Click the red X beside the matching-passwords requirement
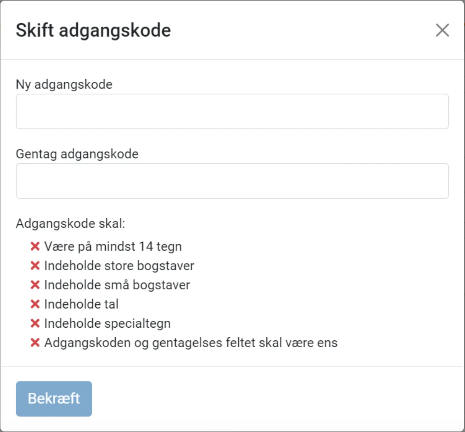This screenshot has height=432, width=465. point(35,343)
